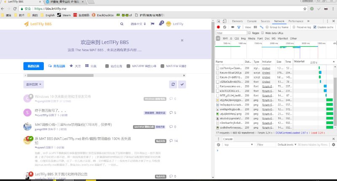Click the DevTools inspect element picker icon
This screenshot has width=337, height=181.
coord(219,21)
